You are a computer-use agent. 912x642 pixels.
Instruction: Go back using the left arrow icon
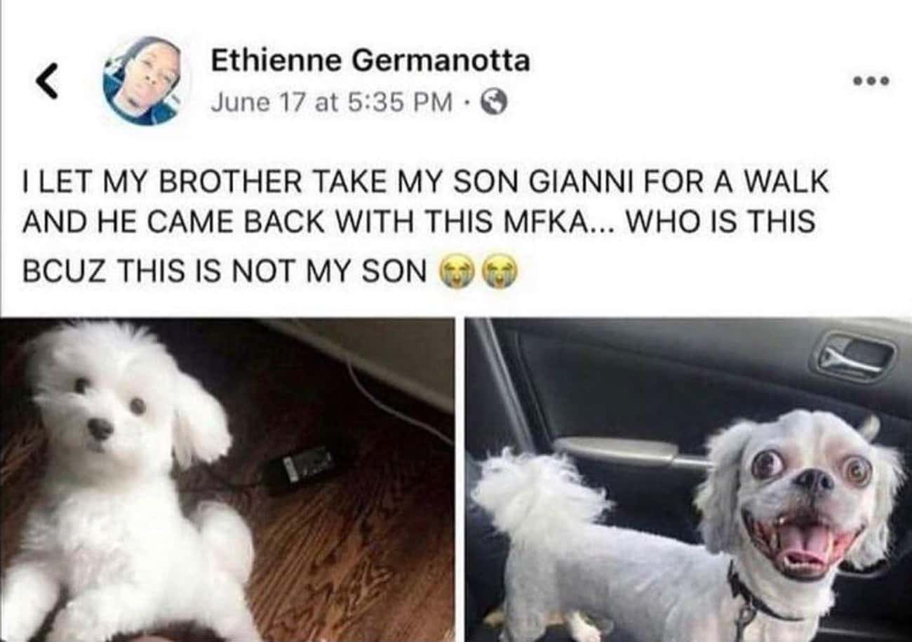tap(46, 83)
